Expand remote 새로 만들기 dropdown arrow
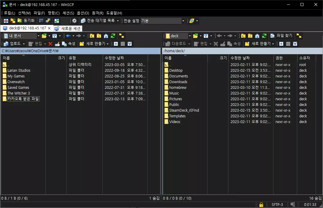The image size is (323, 208). click(273, 44)
